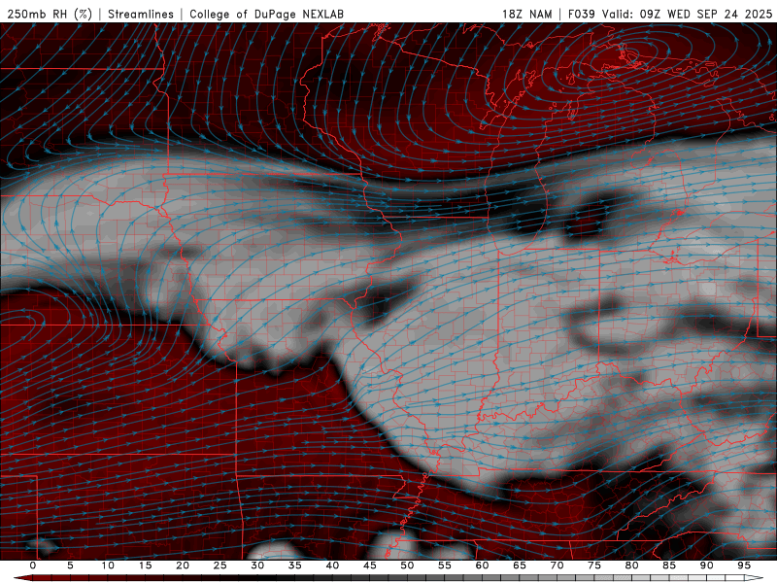This screenshot has height=583, width=777.
Task: Click the '80' colorbar scale label
Action: pyautogui.click(x=631, y=566)
